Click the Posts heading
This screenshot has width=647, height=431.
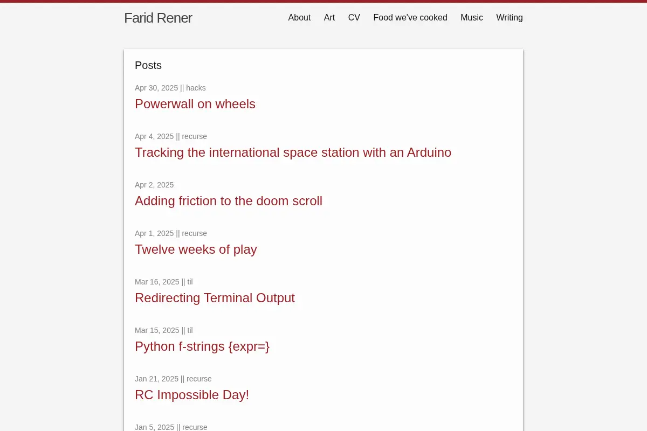[148, 65]
